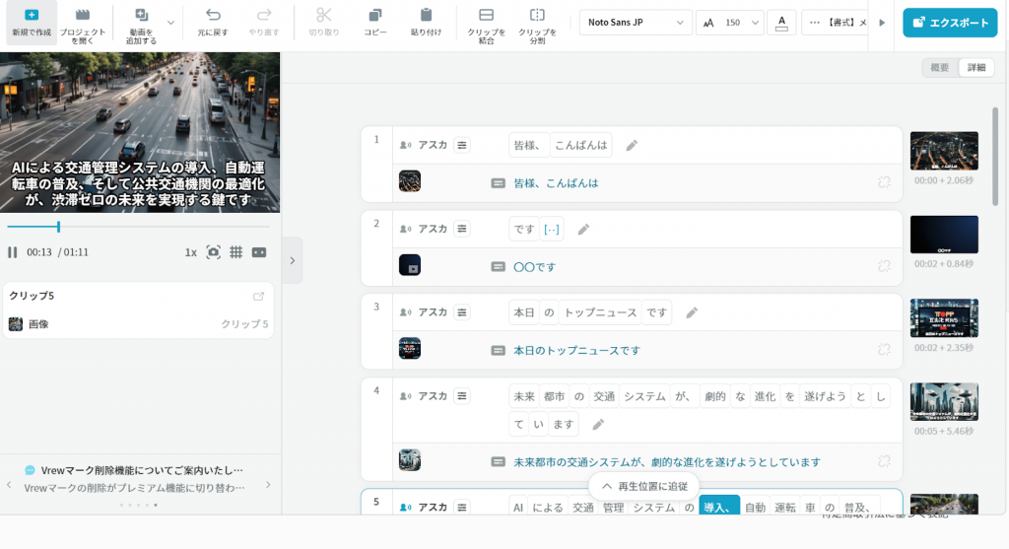The image size is (1009, 549).
Task: Click the Merge clips (クリップを結合) icon
Action: click(x=487, y=16)
